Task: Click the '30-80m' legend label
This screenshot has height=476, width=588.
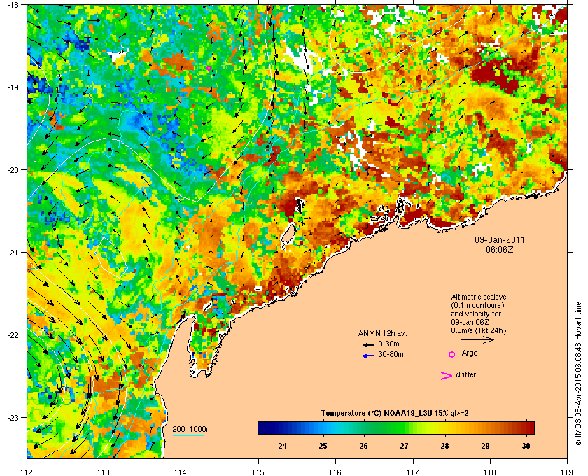Action: point(391,354)
